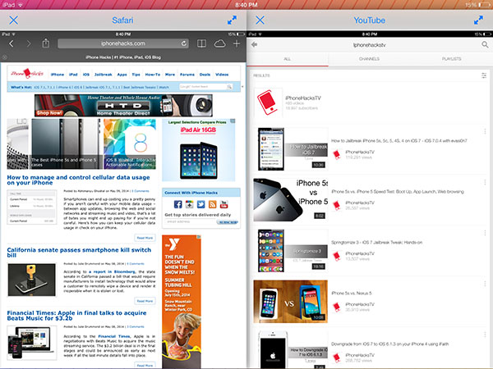Reload the iphonehacks.com page
This screenshot has width=493, height=369.
[183, 43]
